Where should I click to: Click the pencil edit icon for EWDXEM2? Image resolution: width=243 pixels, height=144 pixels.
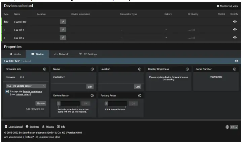[63, 22]
